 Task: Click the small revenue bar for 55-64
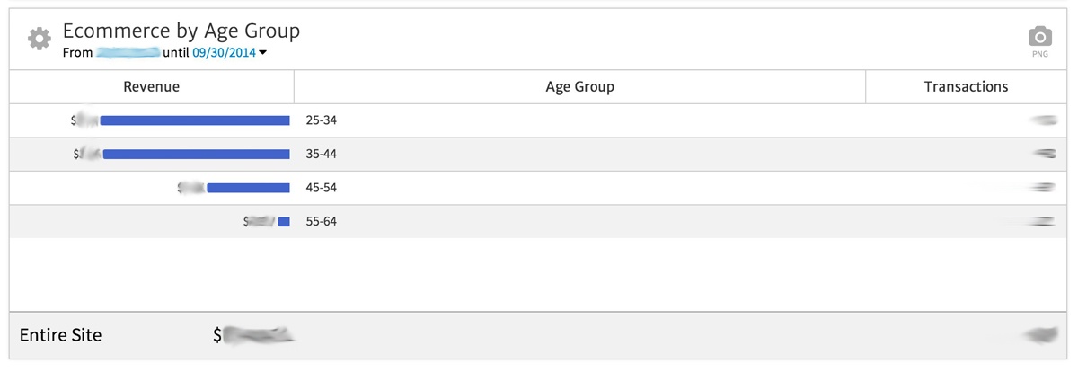(x=284, y=221)
